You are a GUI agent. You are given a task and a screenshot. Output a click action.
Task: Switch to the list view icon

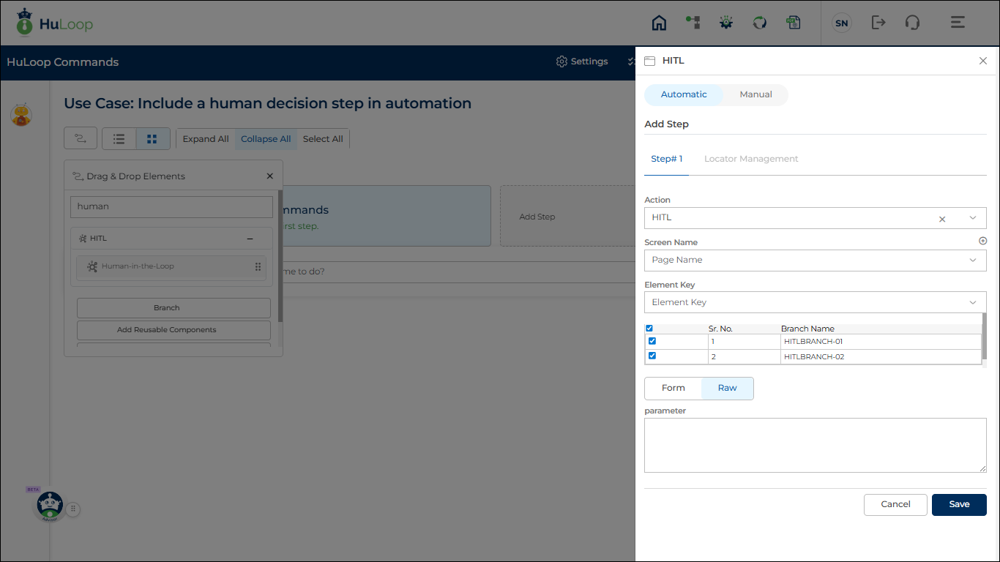click(119, 139)
